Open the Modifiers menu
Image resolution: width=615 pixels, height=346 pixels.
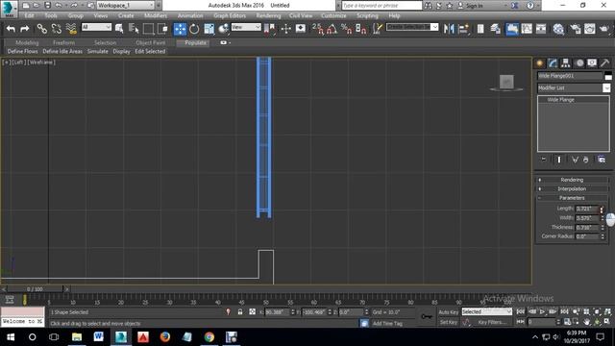coord(156,15)
